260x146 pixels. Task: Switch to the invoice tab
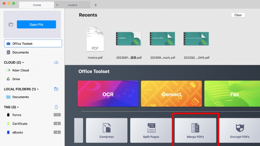tap(72, 5)
